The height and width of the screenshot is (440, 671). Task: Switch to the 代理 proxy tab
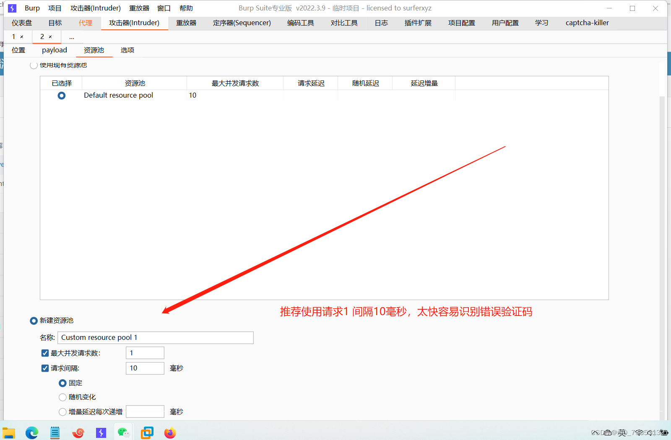coord(85,23)
